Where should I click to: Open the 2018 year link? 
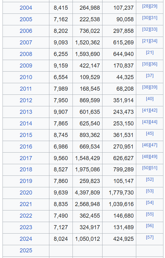click(x=26, y=169)
